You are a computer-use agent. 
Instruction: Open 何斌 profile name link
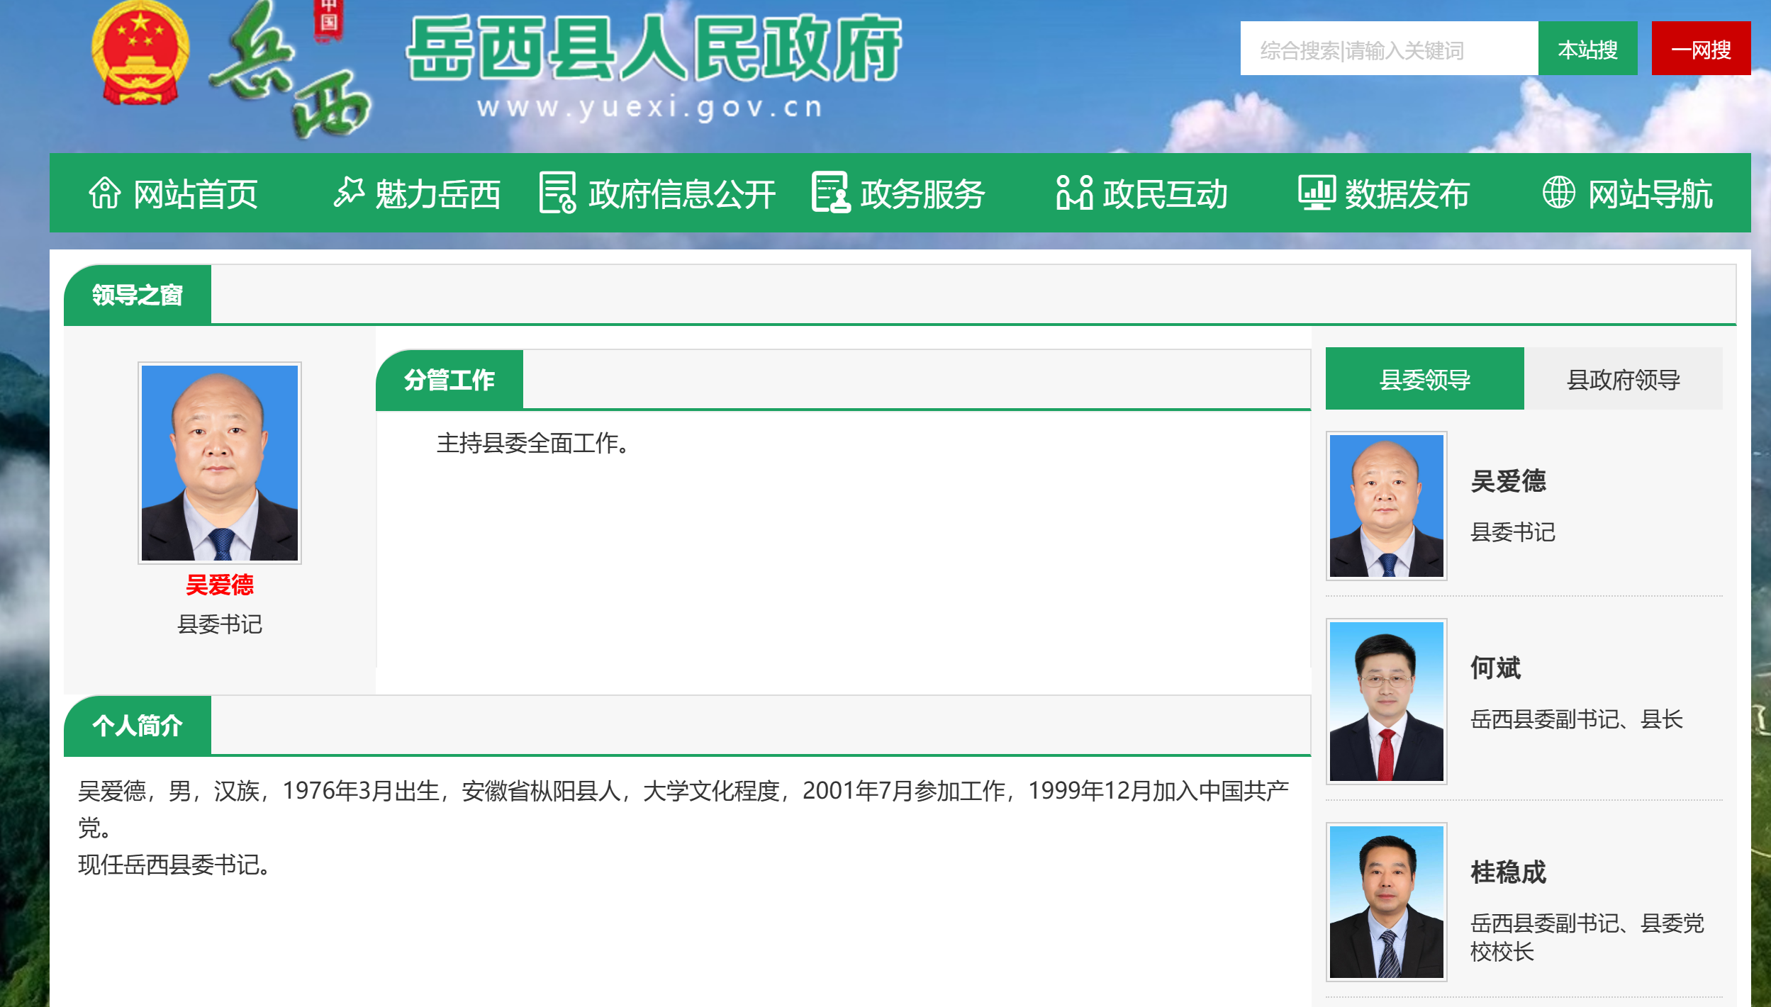point(1495,668)
